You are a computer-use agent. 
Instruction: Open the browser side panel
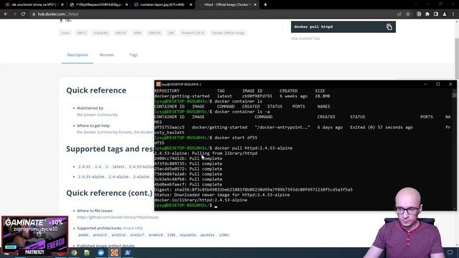click(436, 14)
